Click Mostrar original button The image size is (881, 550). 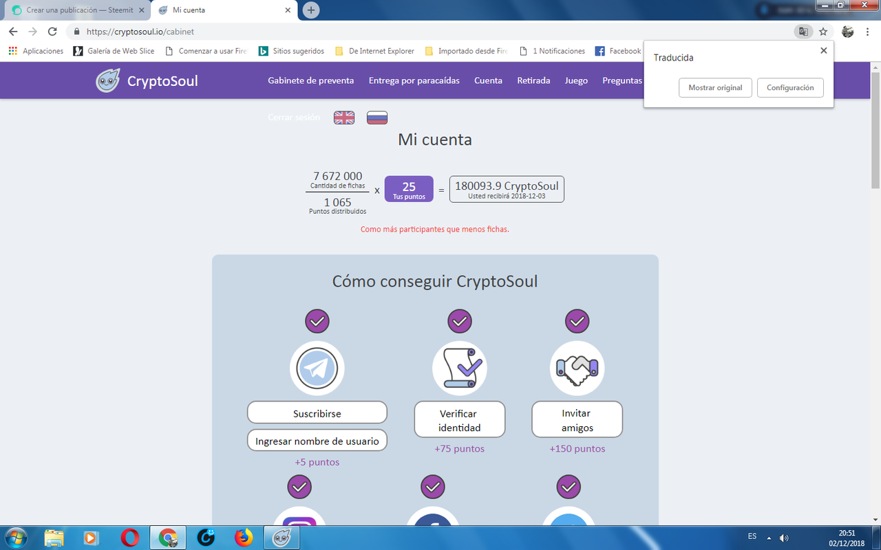click(x=715, y=87)
